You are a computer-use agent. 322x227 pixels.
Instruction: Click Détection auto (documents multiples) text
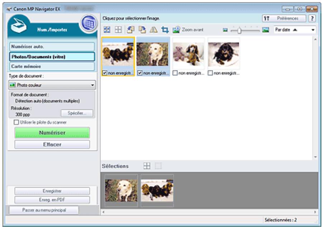click(47, 101)
